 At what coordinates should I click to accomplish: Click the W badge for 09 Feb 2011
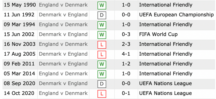point(102,64)
